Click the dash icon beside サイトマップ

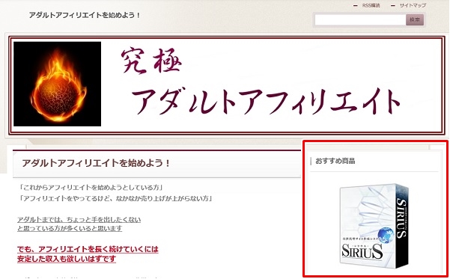[393, 6]
